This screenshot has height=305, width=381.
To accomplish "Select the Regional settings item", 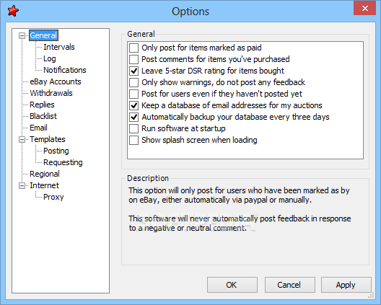I will click(45, 174).
